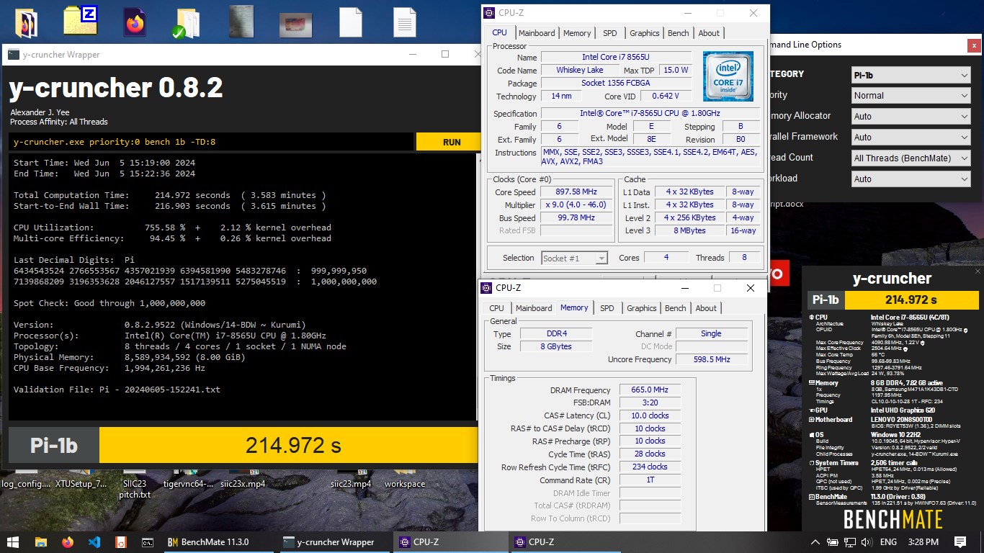
Task: Click the 3:28 PM clock in taskbar
Action: (x=923, y=542)
